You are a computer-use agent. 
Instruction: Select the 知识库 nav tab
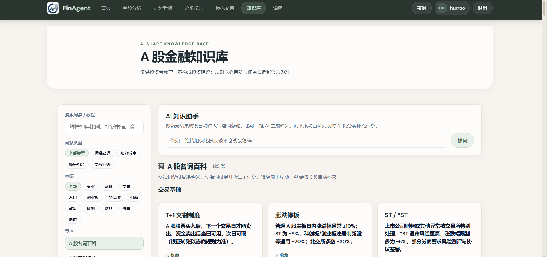pyautogui.click(x=254, y=8)
